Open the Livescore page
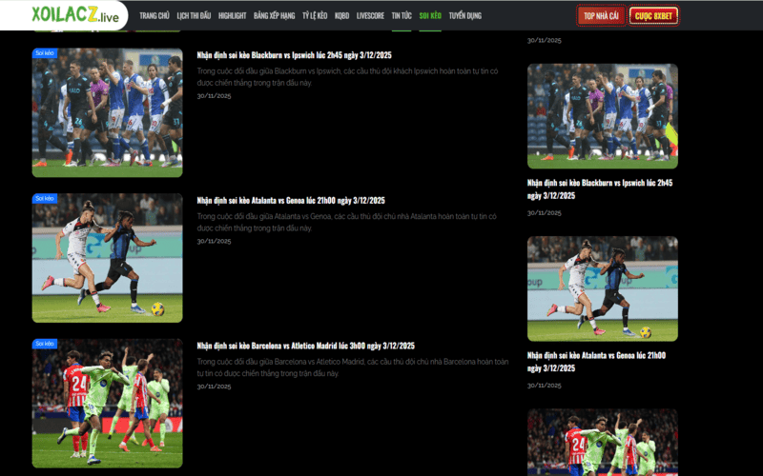The image size is (763, 476). (370, 16)
